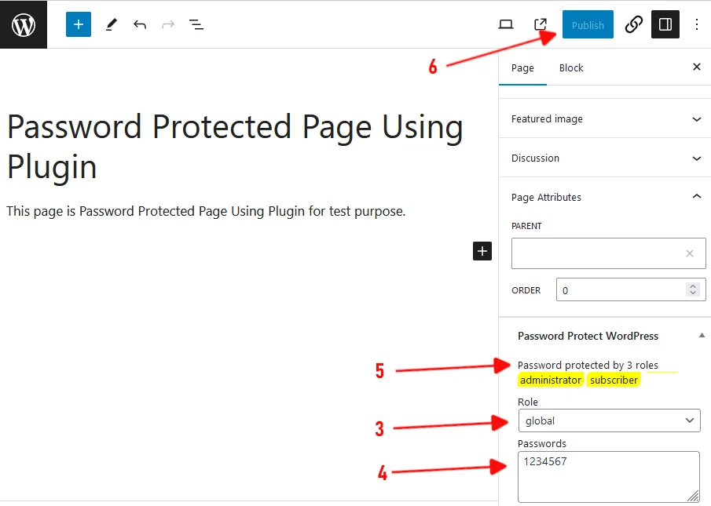Click the Order field stepper arrows
This screenshot has width=711, height=506.
tap(693, 289)
